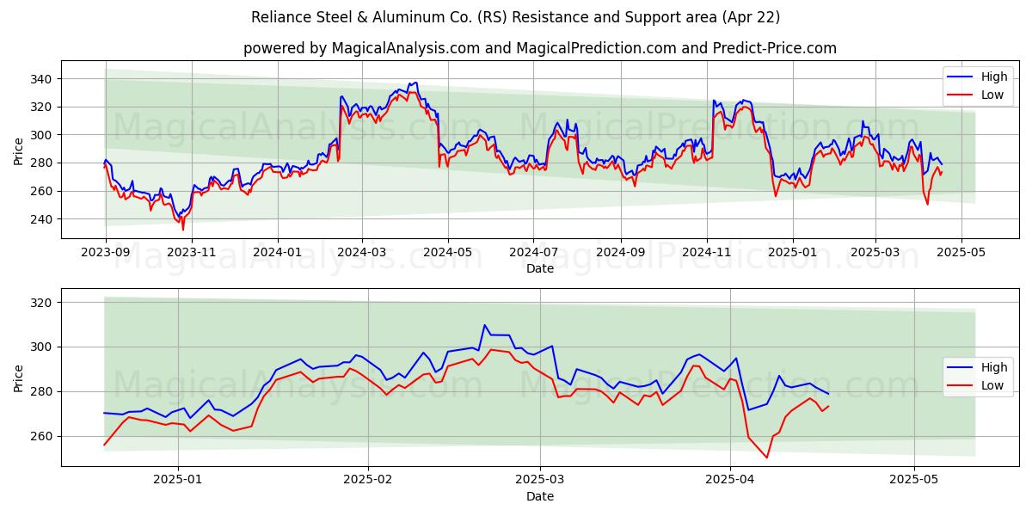Click the '240' price tick on the top chart
The height and width of the screenshot is (516, 1032).
(42, 219)
